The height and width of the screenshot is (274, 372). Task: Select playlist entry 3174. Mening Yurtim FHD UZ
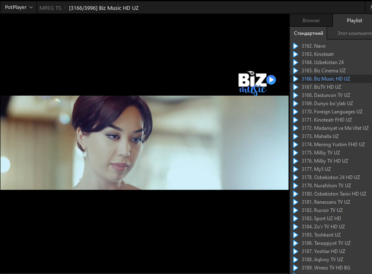331,145
